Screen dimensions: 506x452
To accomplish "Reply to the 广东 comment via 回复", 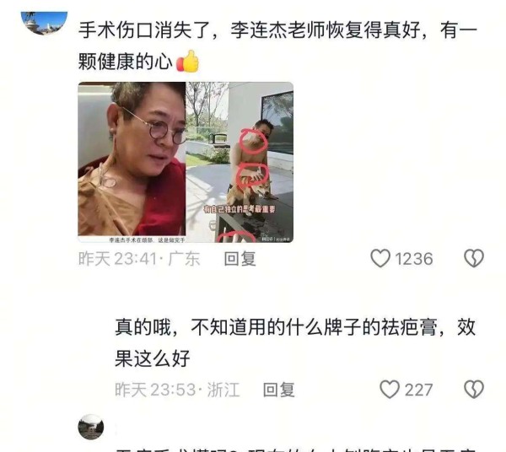I will [x=240, y=259].
